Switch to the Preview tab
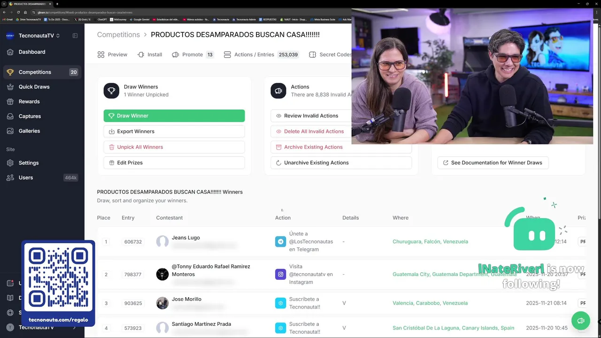Image resolution: width=601 pixels, height=338 pixels. 112,54
